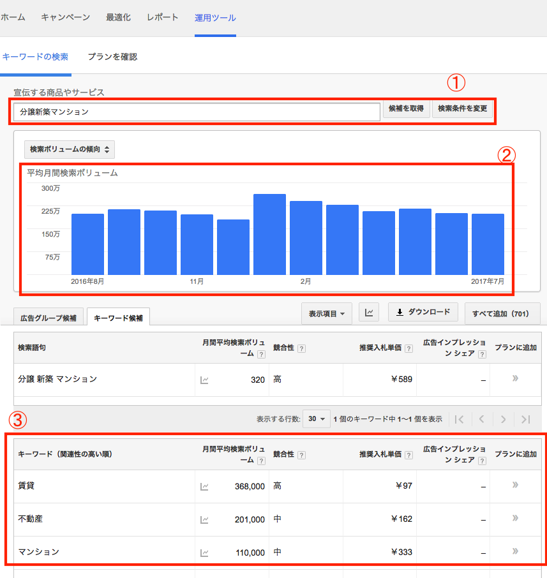Sort by キーワード（関連性の高い順） header
Screen dimensions: 547x578
65,454
